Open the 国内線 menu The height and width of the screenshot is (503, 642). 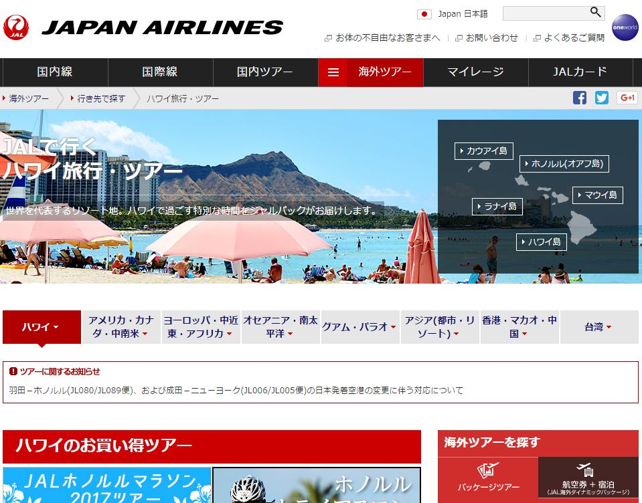55,72
